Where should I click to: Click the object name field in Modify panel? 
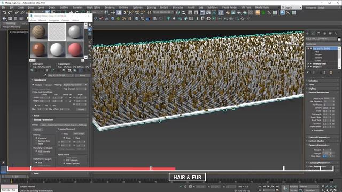pyautogui.click(x=321, y=39)
